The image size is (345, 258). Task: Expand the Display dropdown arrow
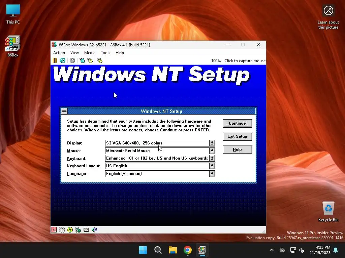(x=212, y=143)
